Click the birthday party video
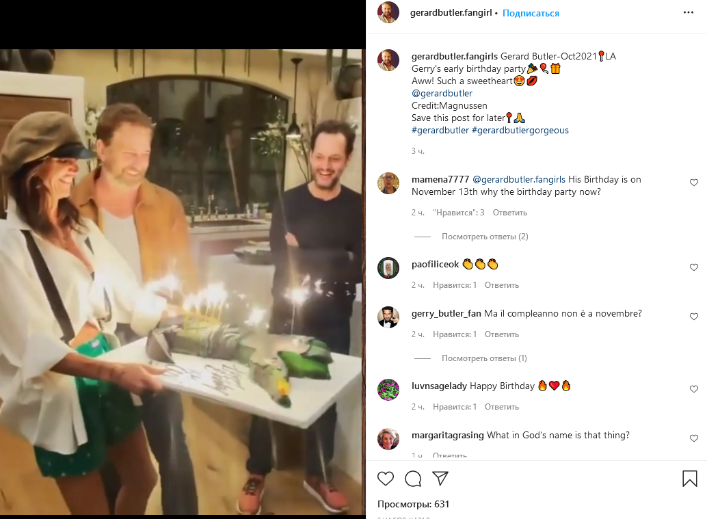Image resolution: width=707 pixels, height=519 pixels. tap(181, 280)
